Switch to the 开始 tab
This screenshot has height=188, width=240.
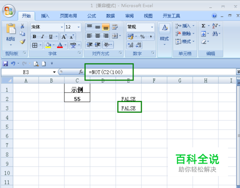pos(26,16)
